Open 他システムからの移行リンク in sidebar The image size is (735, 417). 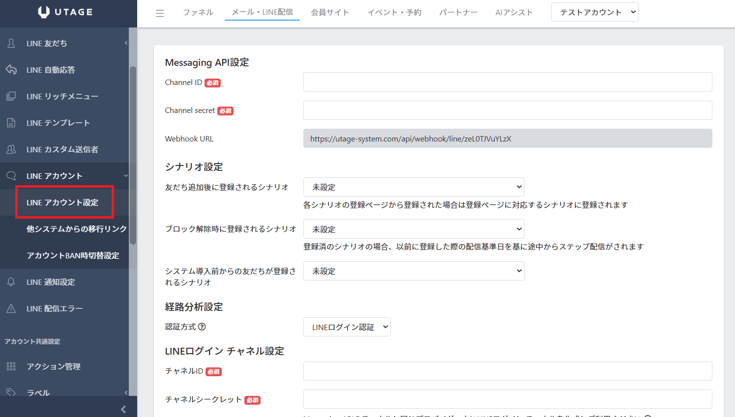point(76,229)
